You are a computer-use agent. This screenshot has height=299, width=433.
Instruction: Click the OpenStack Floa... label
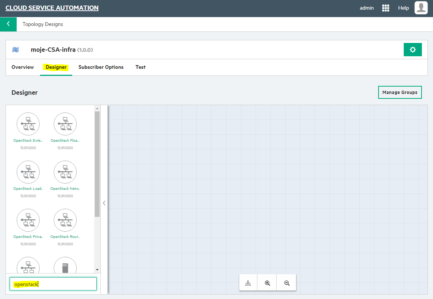click(65, 140)
